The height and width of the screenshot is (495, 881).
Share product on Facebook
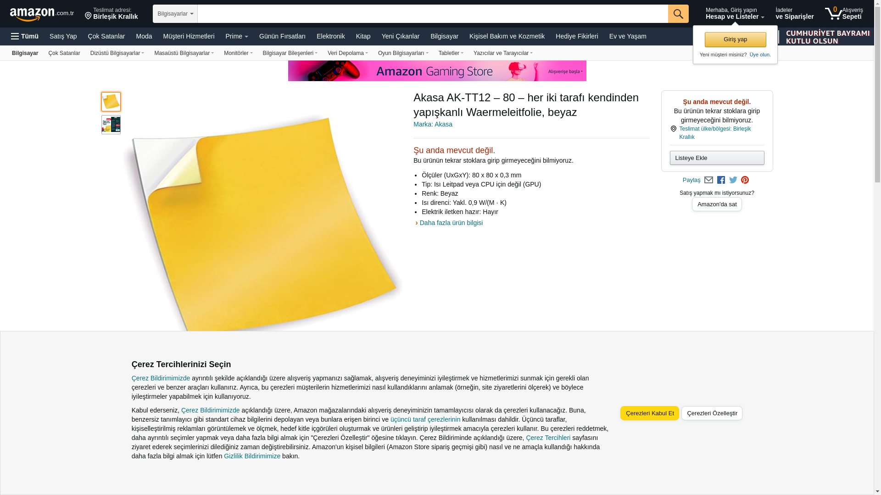click(721, 180)
